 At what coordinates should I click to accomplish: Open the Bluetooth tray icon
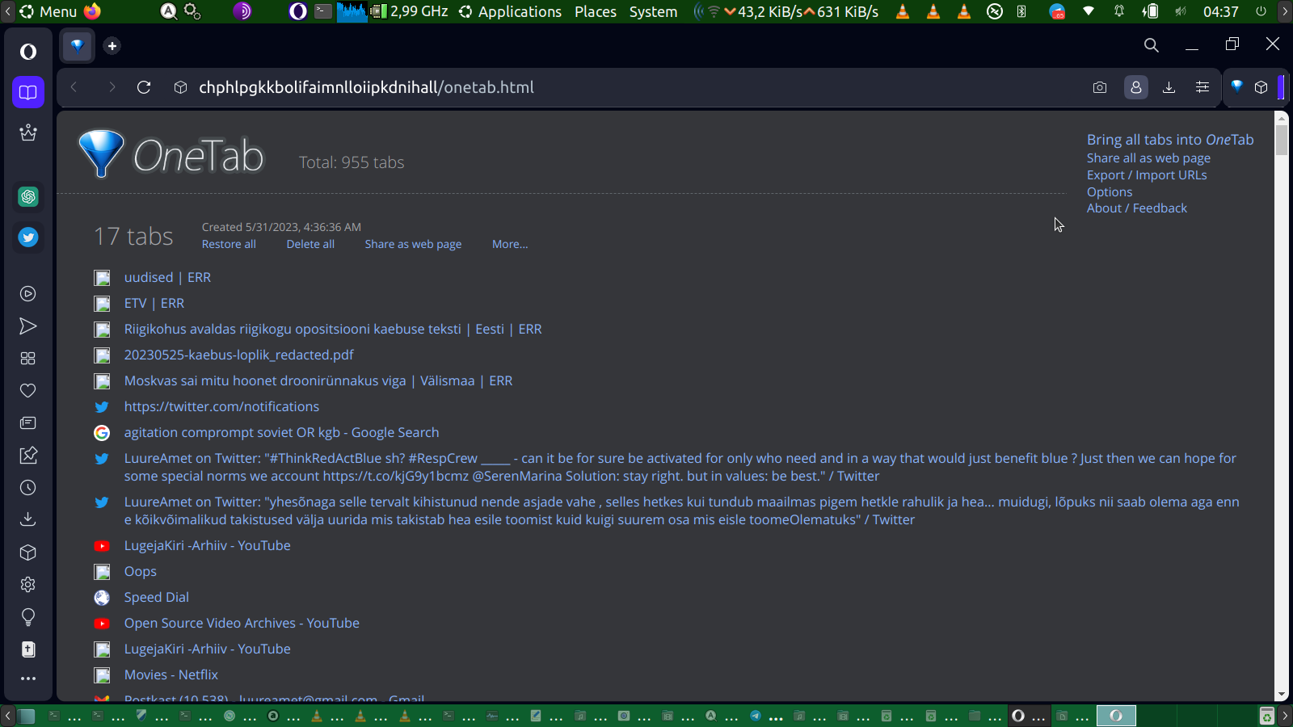pyautogui.click(x=1021, y=11)
